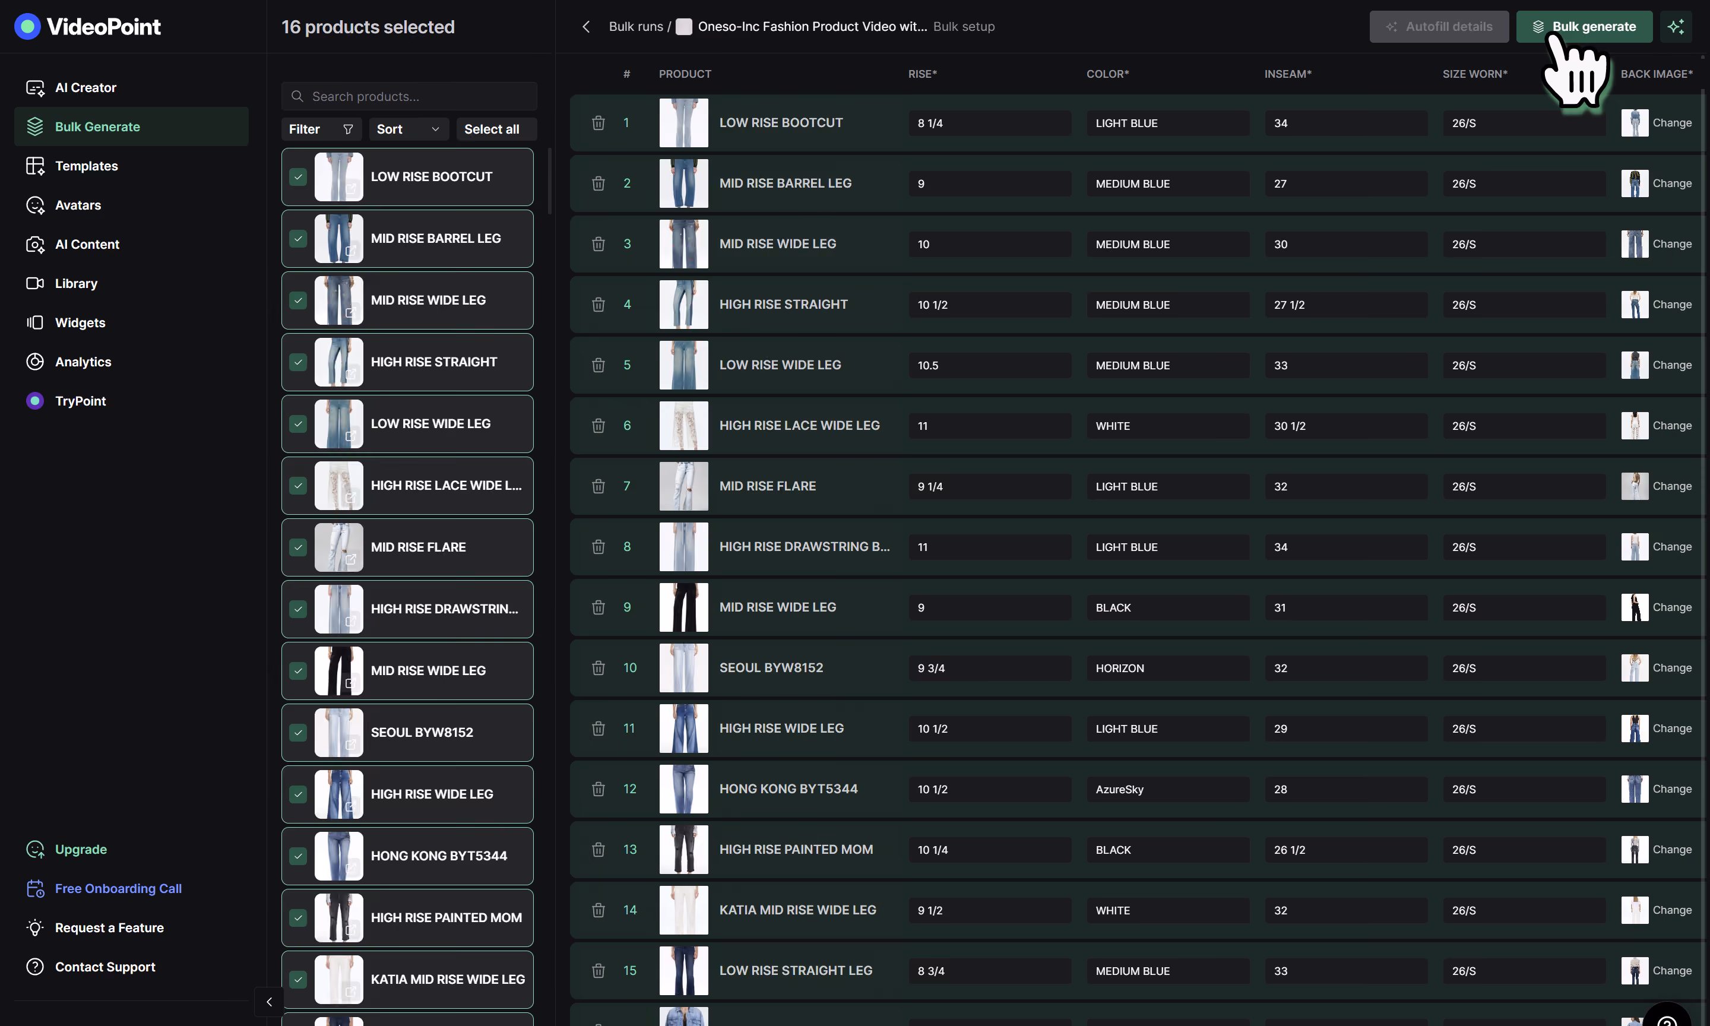Uncheck KATIA MID RISE WIDE LEG product checkbox
Image resolution: width=1710 pixels, height=1026 pixels.
(x=298, y=980)
